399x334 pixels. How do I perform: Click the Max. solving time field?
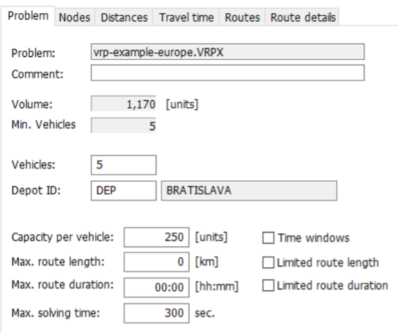156,313
